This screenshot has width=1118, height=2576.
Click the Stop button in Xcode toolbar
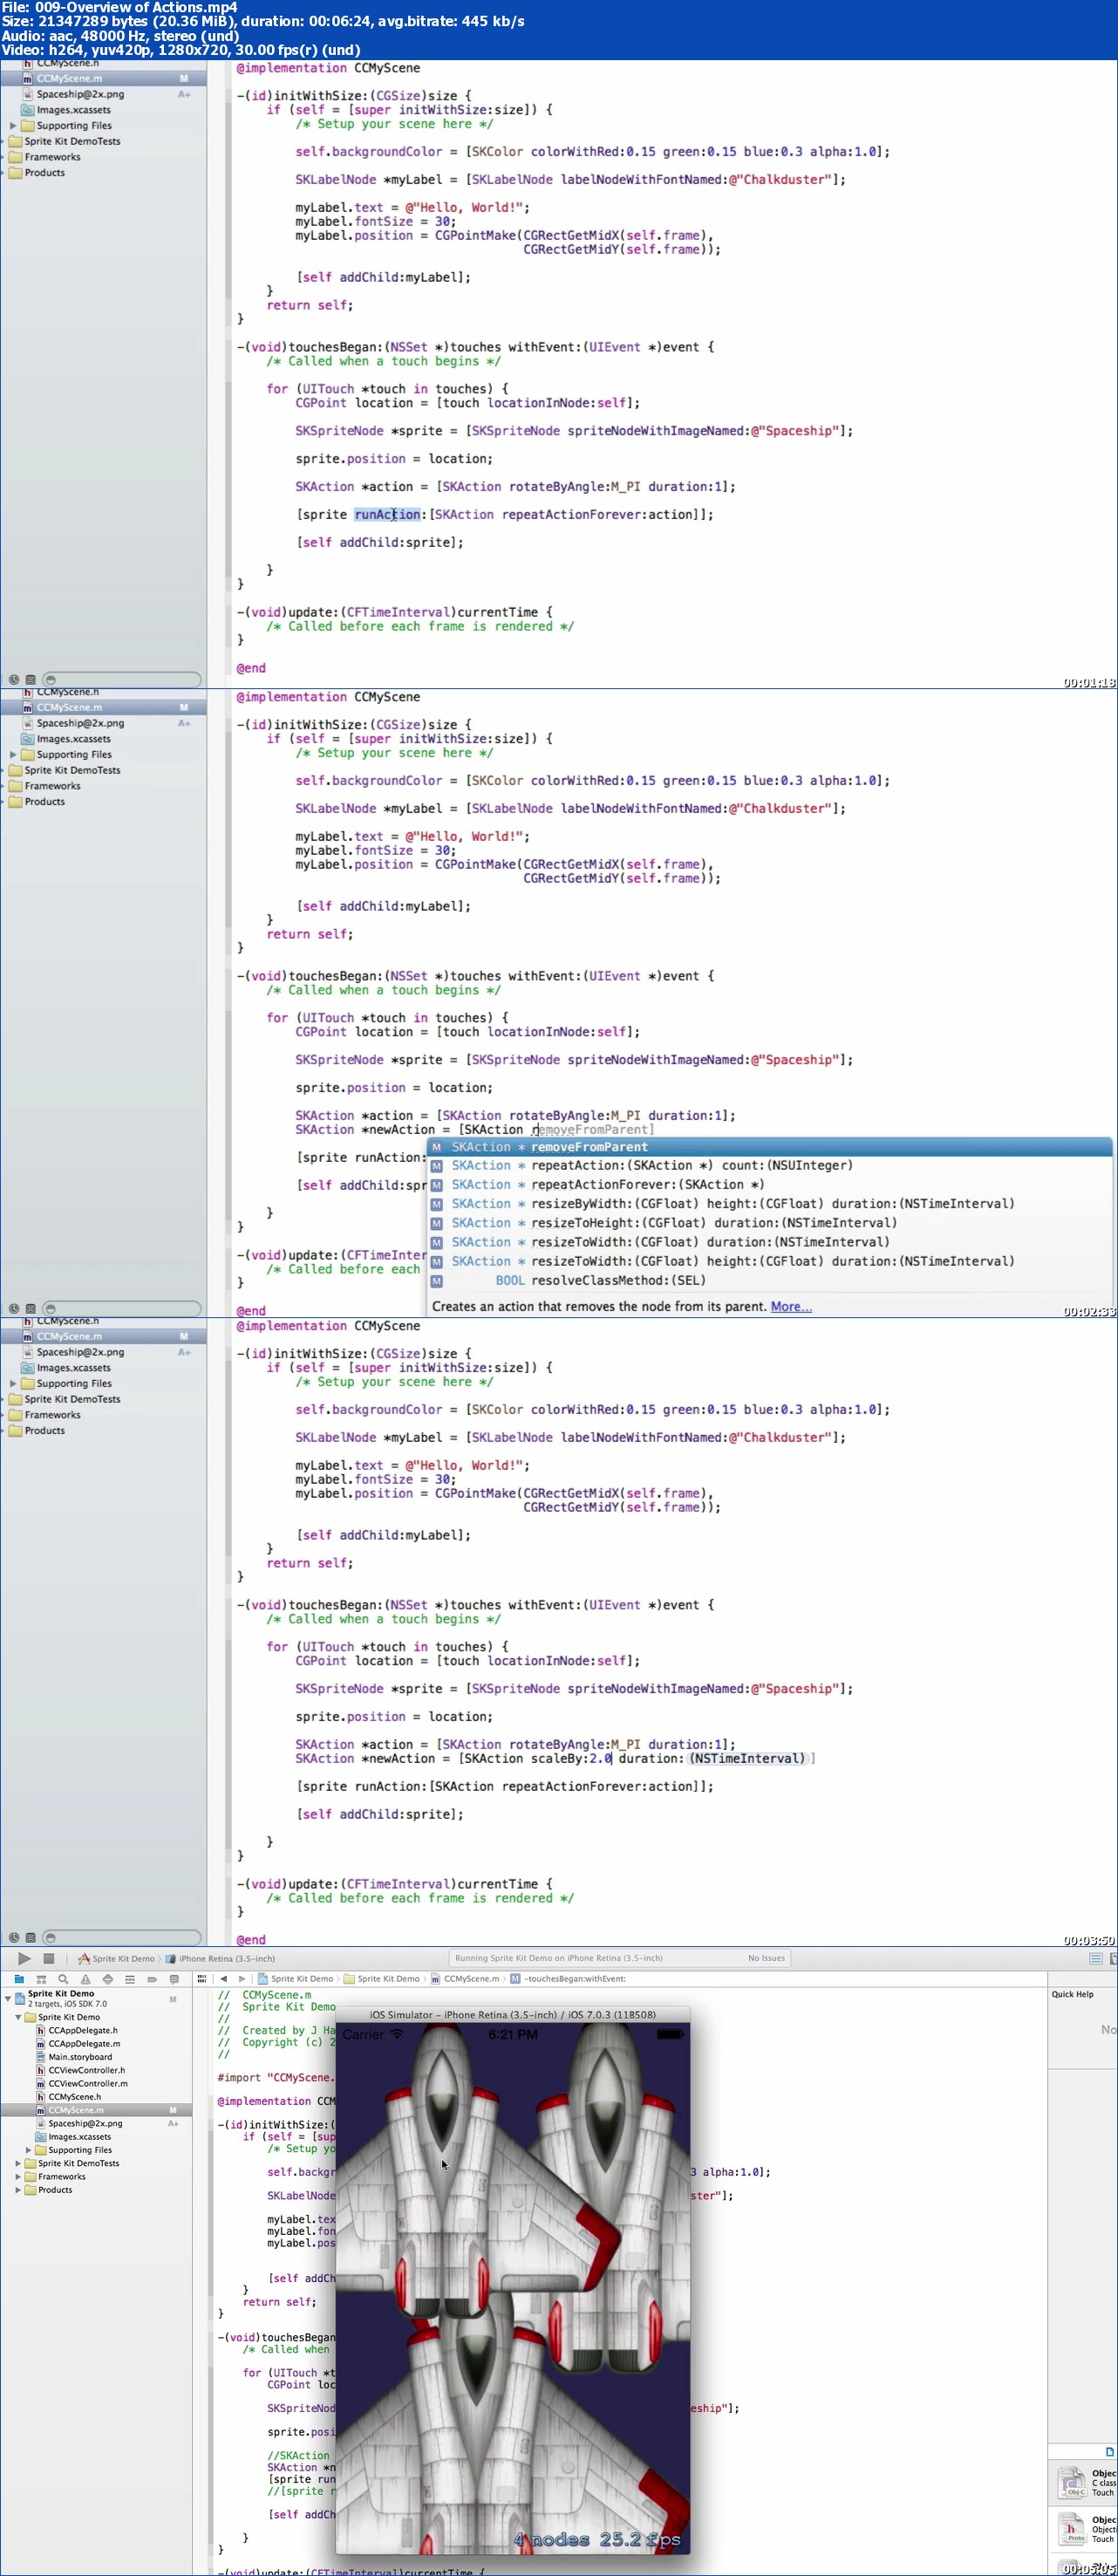48,1958
